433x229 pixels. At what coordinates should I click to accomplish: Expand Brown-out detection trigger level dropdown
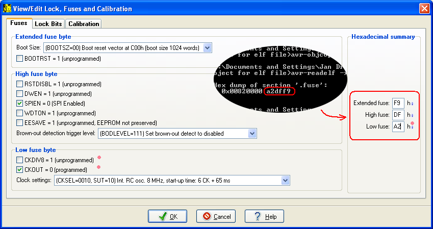251,134
